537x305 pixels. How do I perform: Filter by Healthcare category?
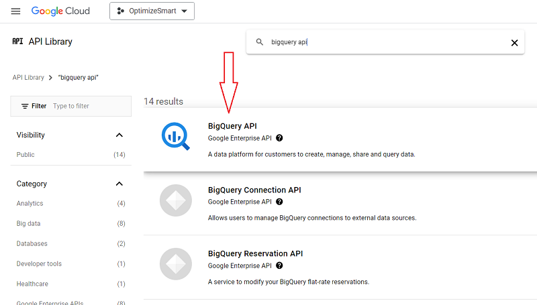[32, 284]
